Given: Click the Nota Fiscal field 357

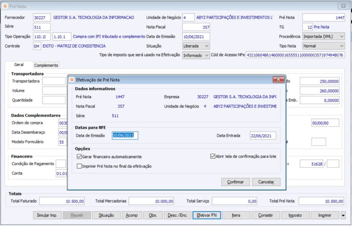Looking at the screenshot, I should click(196, 27).
